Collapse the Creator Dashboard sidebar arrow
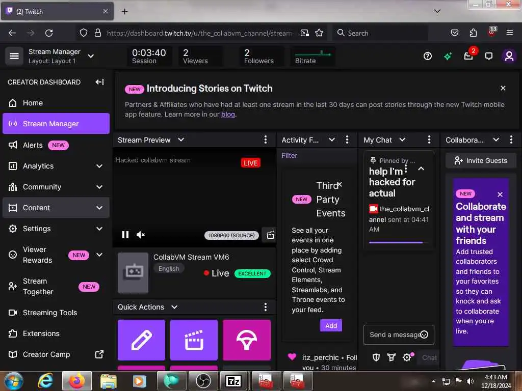 coord(99,82)
